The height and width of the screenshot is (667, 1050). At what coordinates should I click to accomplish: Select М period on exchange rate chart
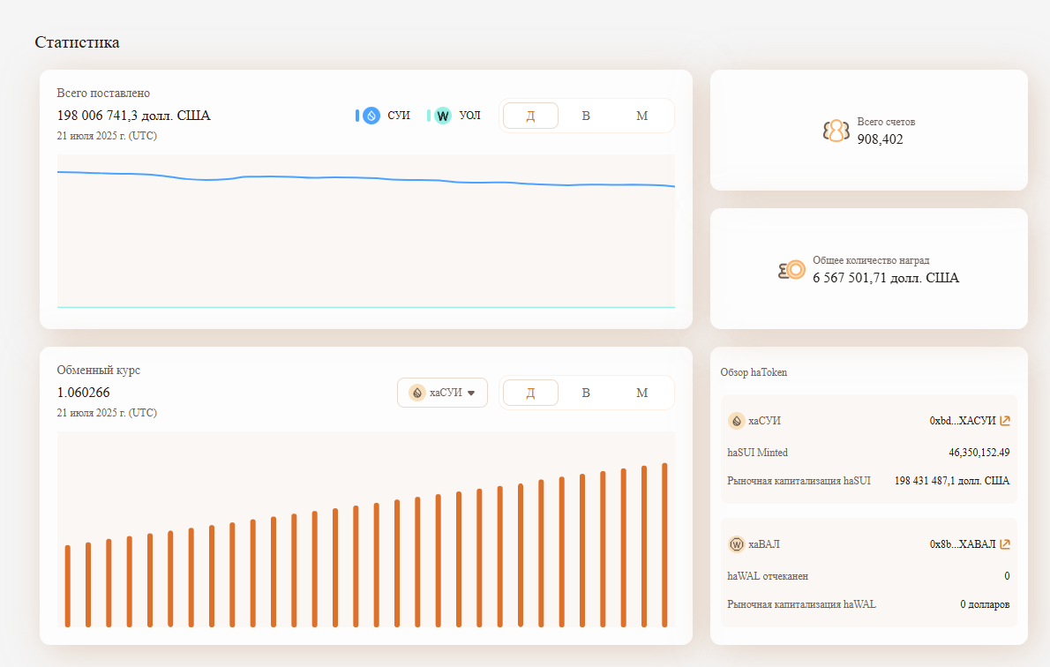[641, 393]
